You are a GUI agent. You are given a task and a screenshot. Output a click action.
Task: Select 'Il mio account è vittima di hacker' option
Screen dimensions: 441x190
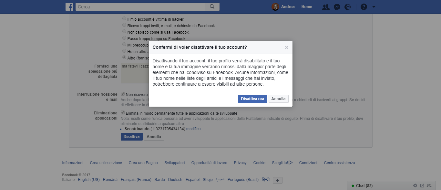click(124, 19)
